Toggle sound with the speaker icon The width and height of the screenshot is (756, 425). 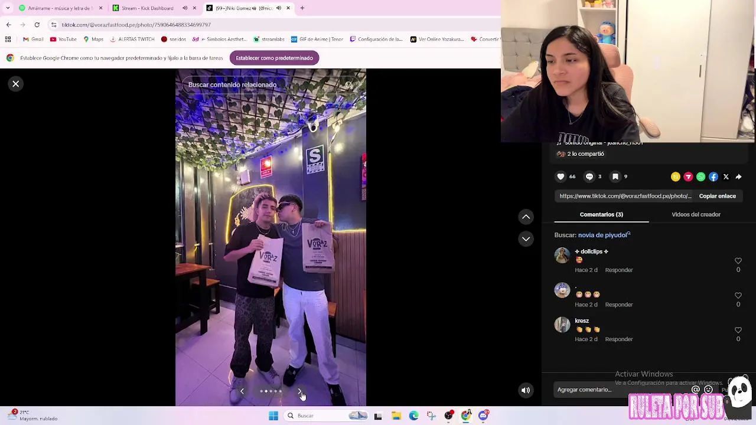click(x=526, y=390)
